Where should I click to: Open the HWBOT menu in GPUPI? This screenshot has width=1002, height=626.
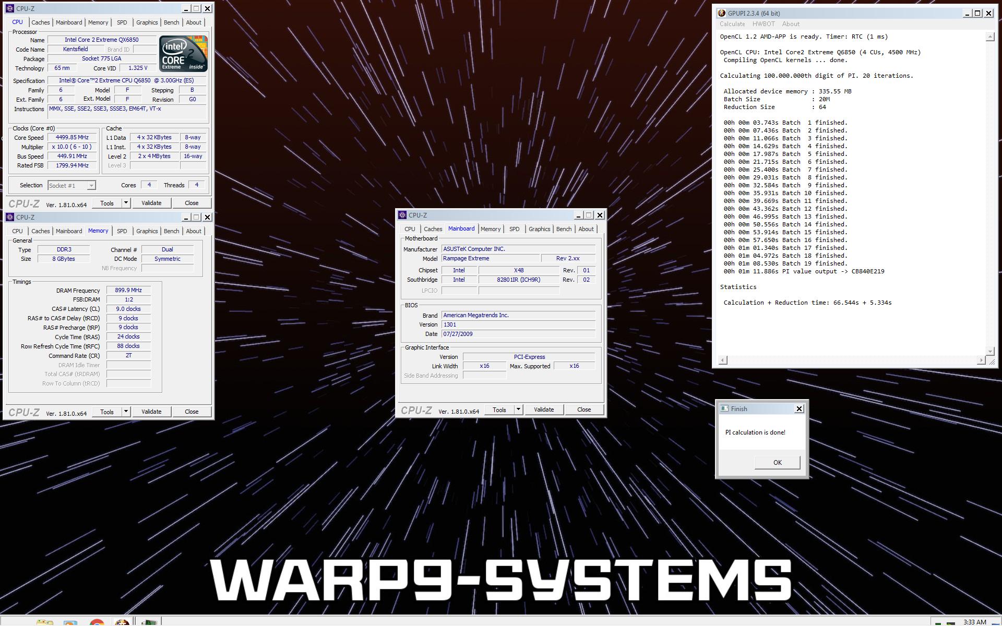pyautogui.click(x=764, y=24)
